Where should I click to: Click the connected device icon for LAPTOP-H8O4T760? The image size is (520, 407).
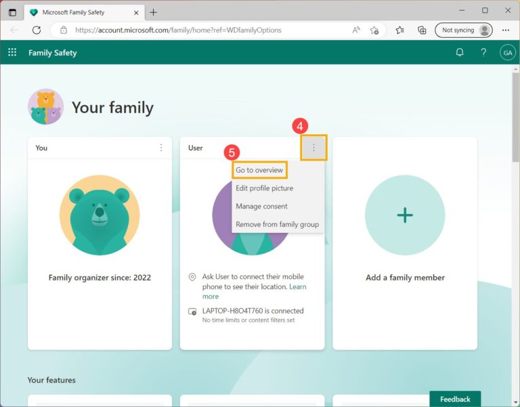(x=192, y=312)
